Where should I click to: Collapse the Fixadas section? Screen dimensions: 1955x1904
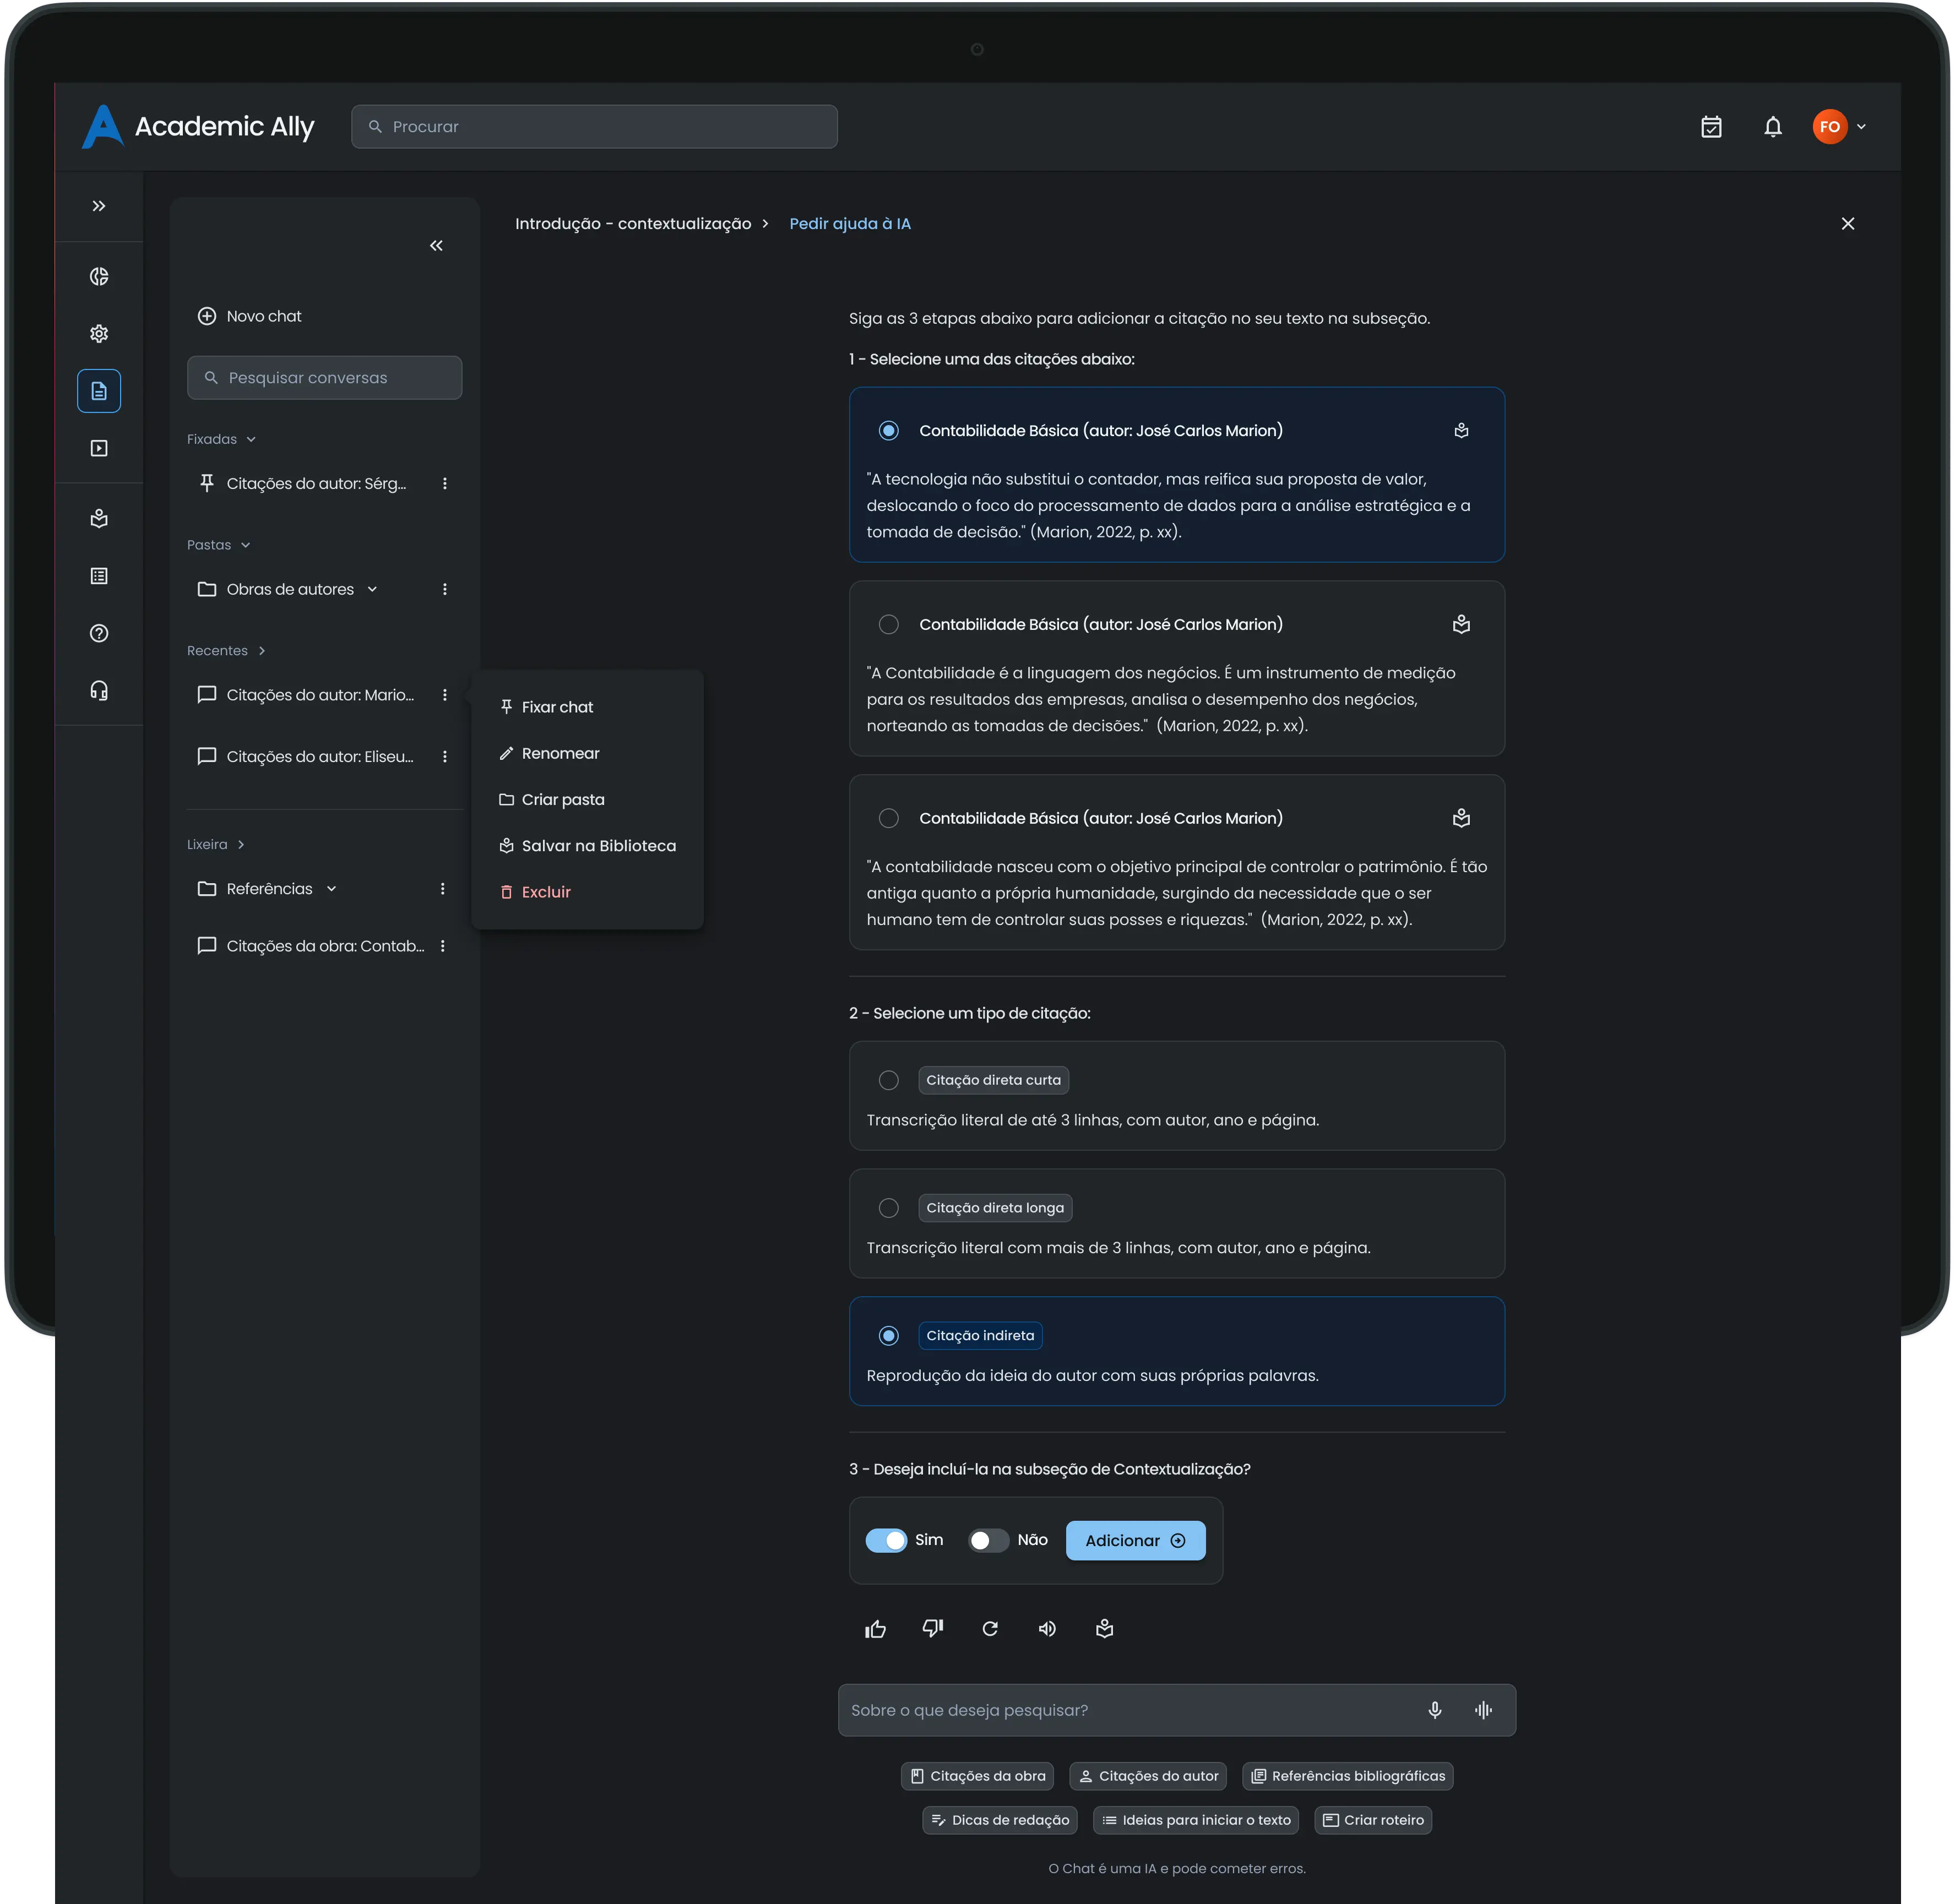click(251, 440)
